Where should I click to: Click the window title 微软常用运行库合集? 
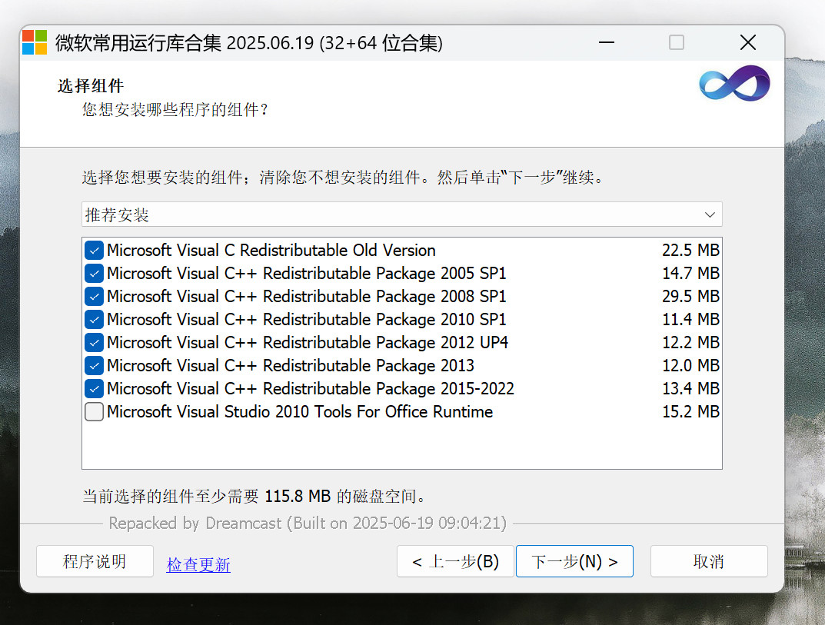[x=249, y=42]
